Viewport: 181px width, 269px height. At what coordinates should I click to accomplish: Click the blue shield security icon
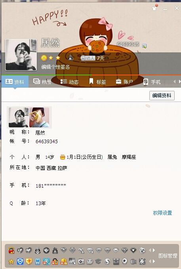(20, 261)
